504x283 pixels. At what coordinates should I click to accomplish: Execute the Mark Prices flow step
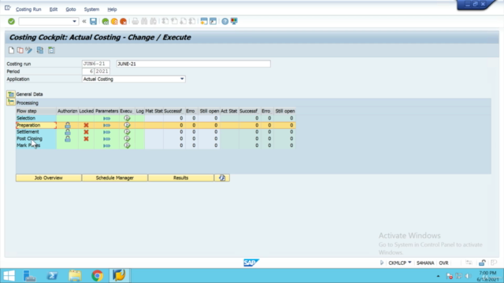click(x=127, y=145)
